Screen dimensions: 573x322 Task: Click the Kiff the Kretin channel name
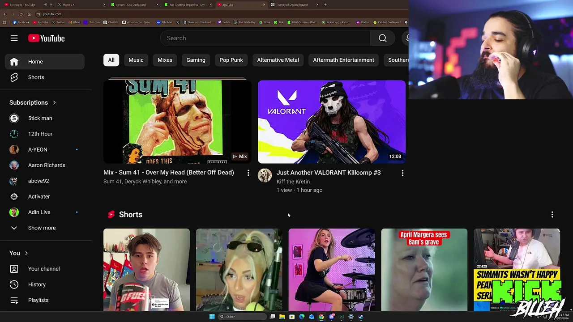[x=293, y=182]
